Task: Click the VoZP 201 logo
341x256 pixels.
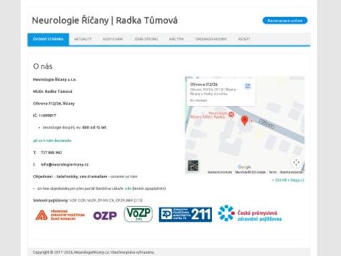Action: click(138, 214)
